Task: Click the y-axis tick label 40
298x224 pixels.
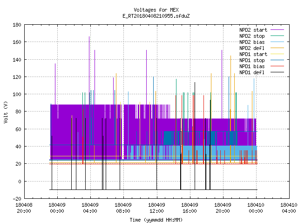Action: pyautogui.click(x=18, y=147)
